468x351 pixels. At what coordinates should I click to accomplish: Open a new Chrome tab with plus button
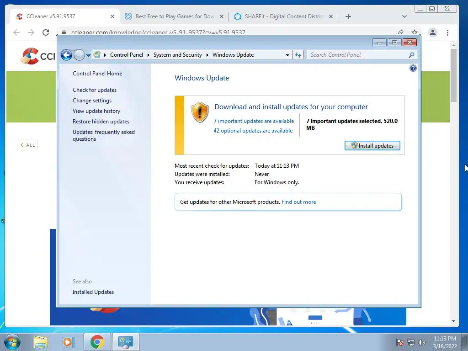[x=348, y=16]
